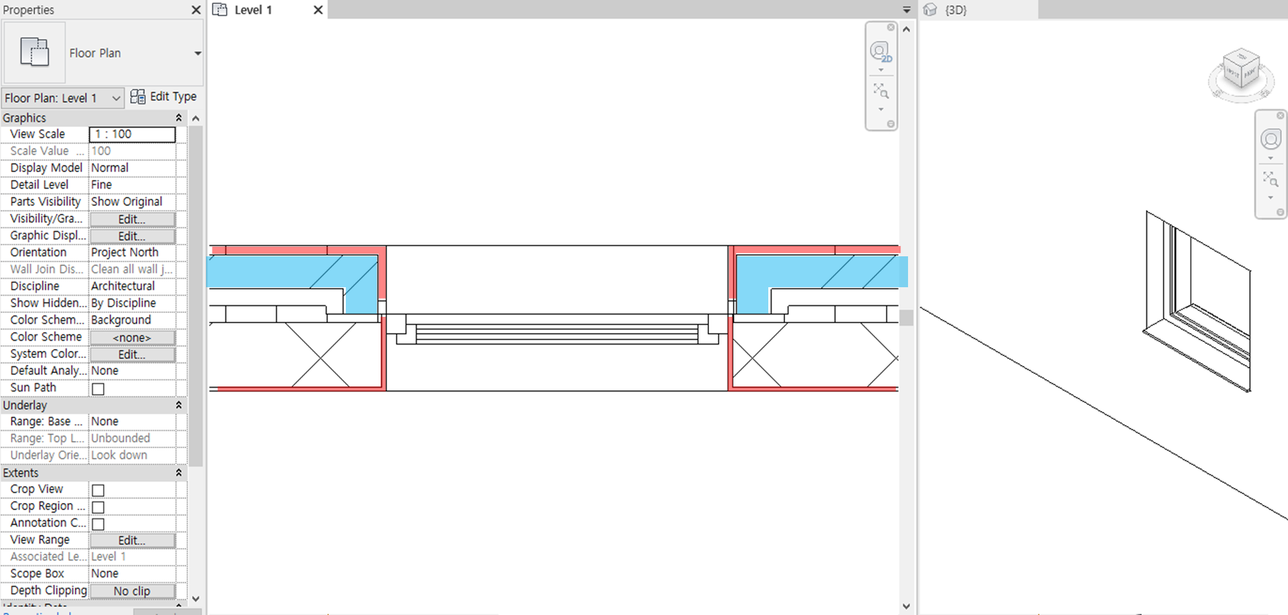
Task: Click the Display Model value Normal
Action: [132, 167]
